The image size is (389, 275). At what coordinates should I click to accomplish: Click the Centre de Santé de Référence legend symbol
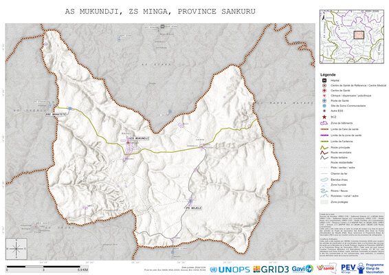[324, 85]
